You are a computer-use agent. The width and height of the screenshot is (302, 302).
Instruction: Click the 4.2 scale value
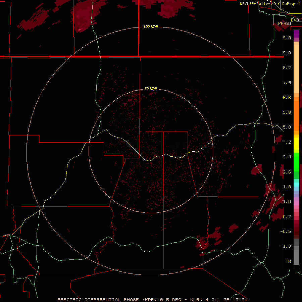point(287,142)
